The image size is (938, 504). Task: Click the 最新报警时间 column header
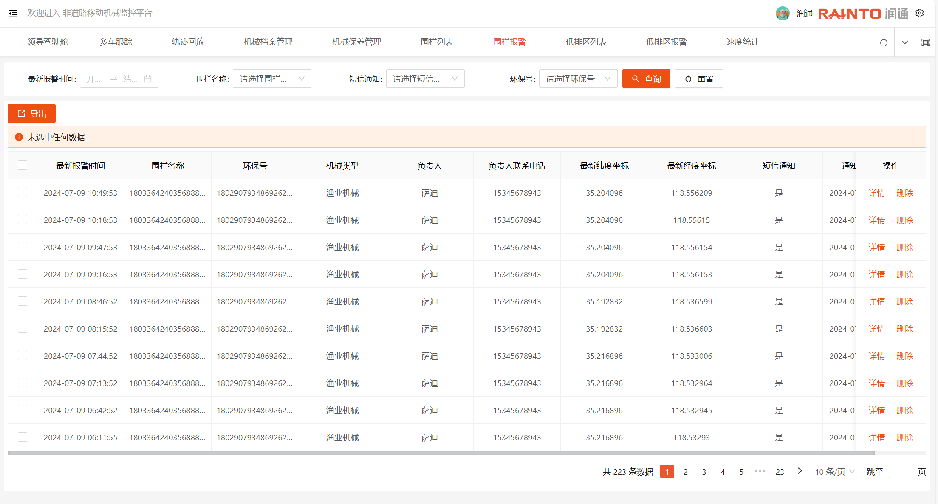pos(80,166)
